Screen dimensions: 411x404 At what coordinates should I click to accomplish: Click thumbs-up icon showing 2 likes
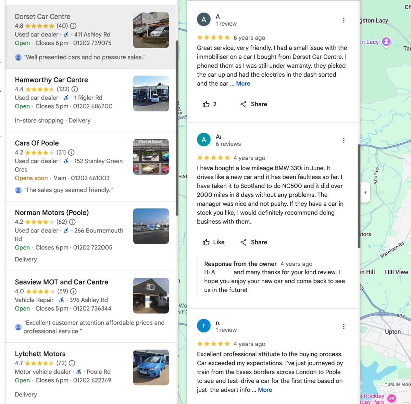[x=206, y=104]
